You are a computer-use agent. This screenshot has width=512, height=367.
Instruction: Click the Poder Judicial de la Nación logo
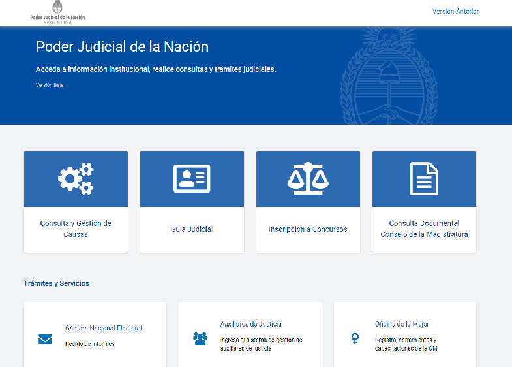[x=57, y=12]
